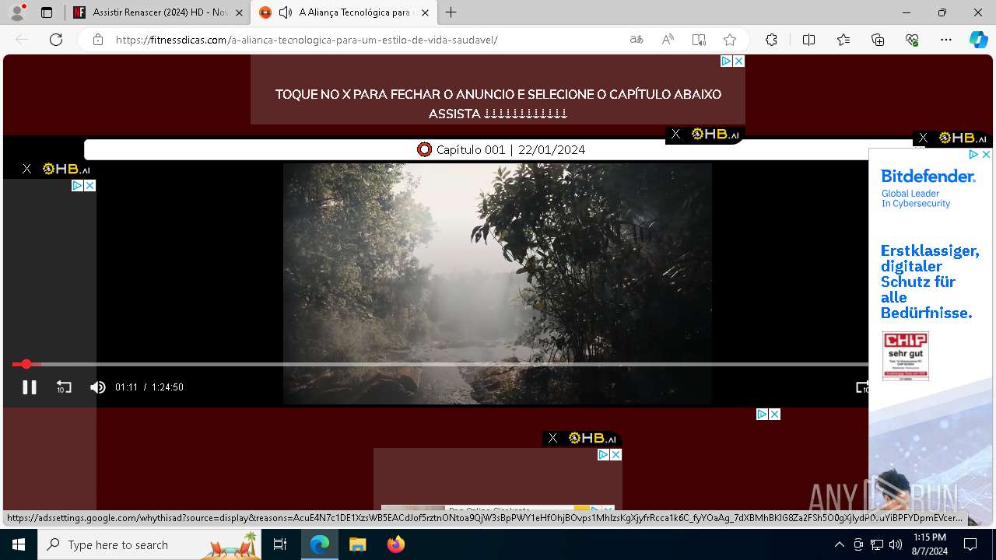Screen dimensions: 996x560
Task: Rewind the video 10 seconds
Action: coord(64,387)
